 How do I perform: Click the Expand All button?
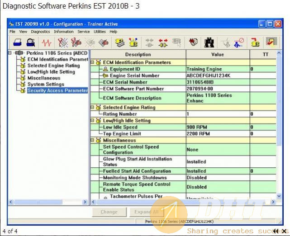click(147, 212)
